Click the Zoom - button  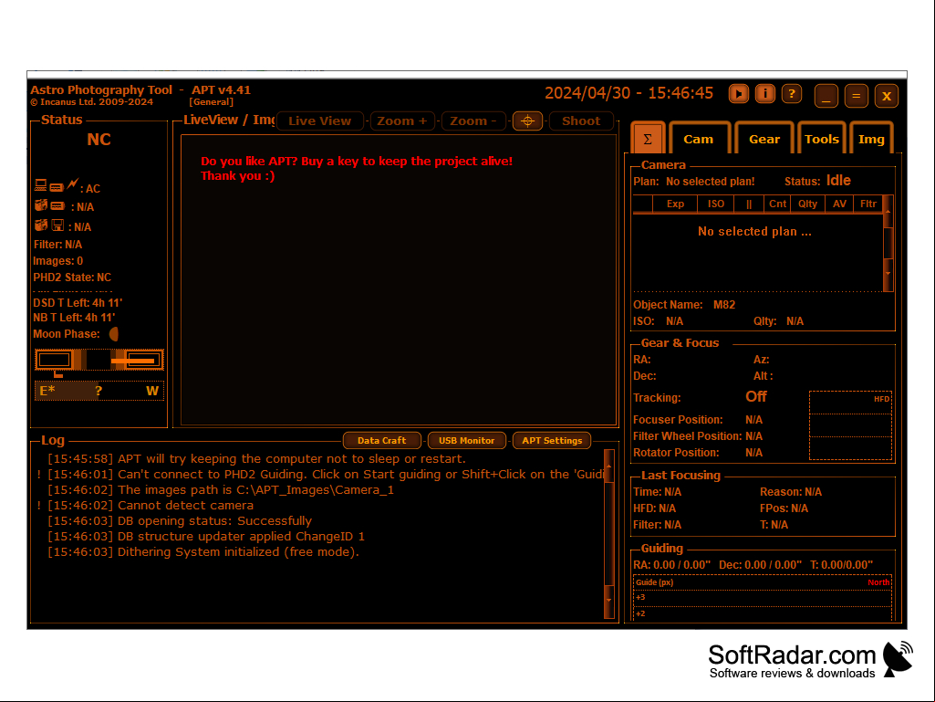click(x=473, y=120)
